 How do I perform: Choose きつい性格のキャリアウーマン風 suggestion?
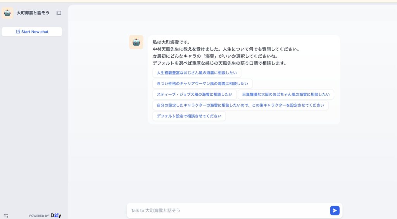[x=202, y=84]
